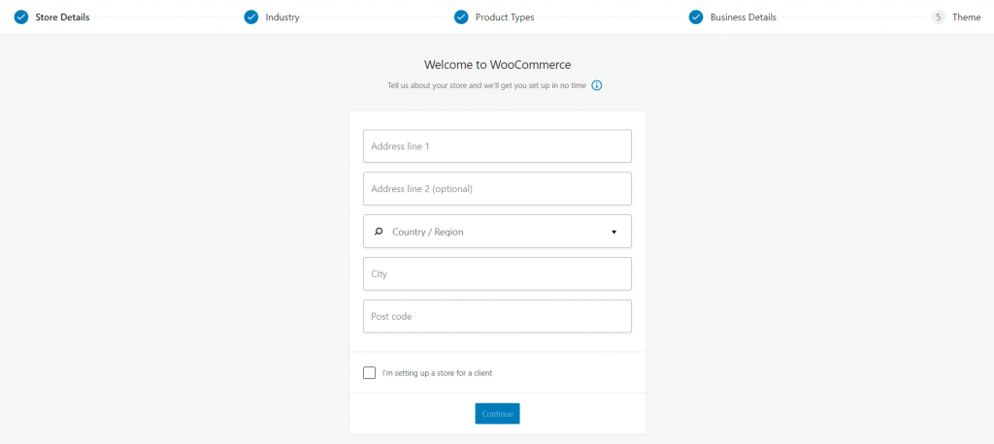Focus the Address line 2 optional field
The width and height of the screenshot is (994, 444).
tap(497, 189)
